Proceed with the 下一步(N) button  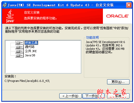(94, 96)
